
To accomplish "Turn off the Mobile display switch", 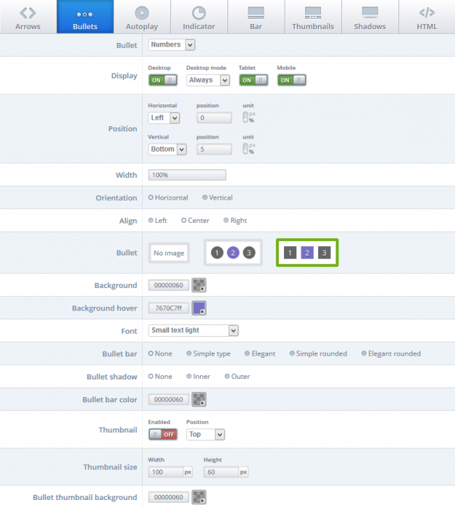I will point(291,80).
